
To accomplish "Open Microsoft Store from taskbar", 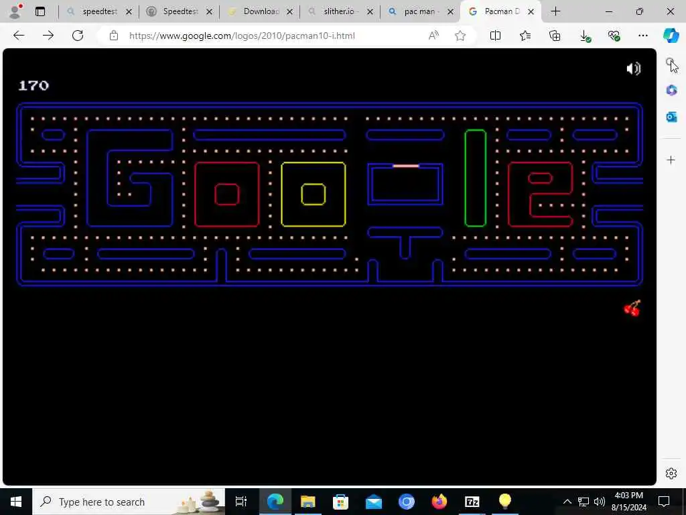I will [x=340, y=502].
